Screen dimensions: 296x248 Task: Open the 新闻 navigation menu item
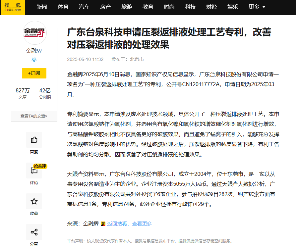(x=42, y=7)
